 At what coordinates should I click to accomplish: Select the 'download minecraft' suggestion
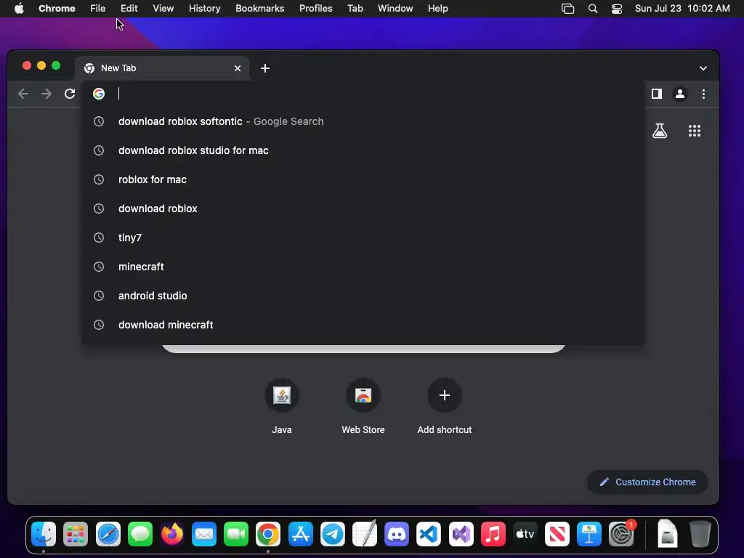click(363, 325)
